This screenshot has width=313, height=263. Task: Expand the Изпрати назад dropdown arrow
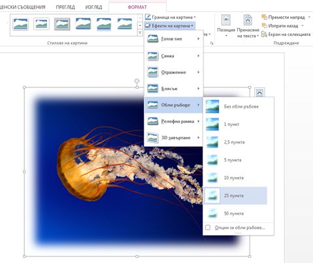(x=303, y=25)
